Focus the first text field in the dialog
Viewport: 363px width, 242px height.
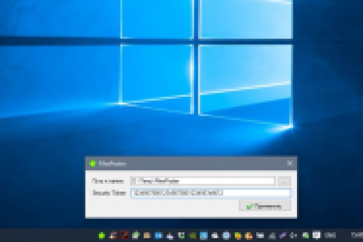pos(203,181)
